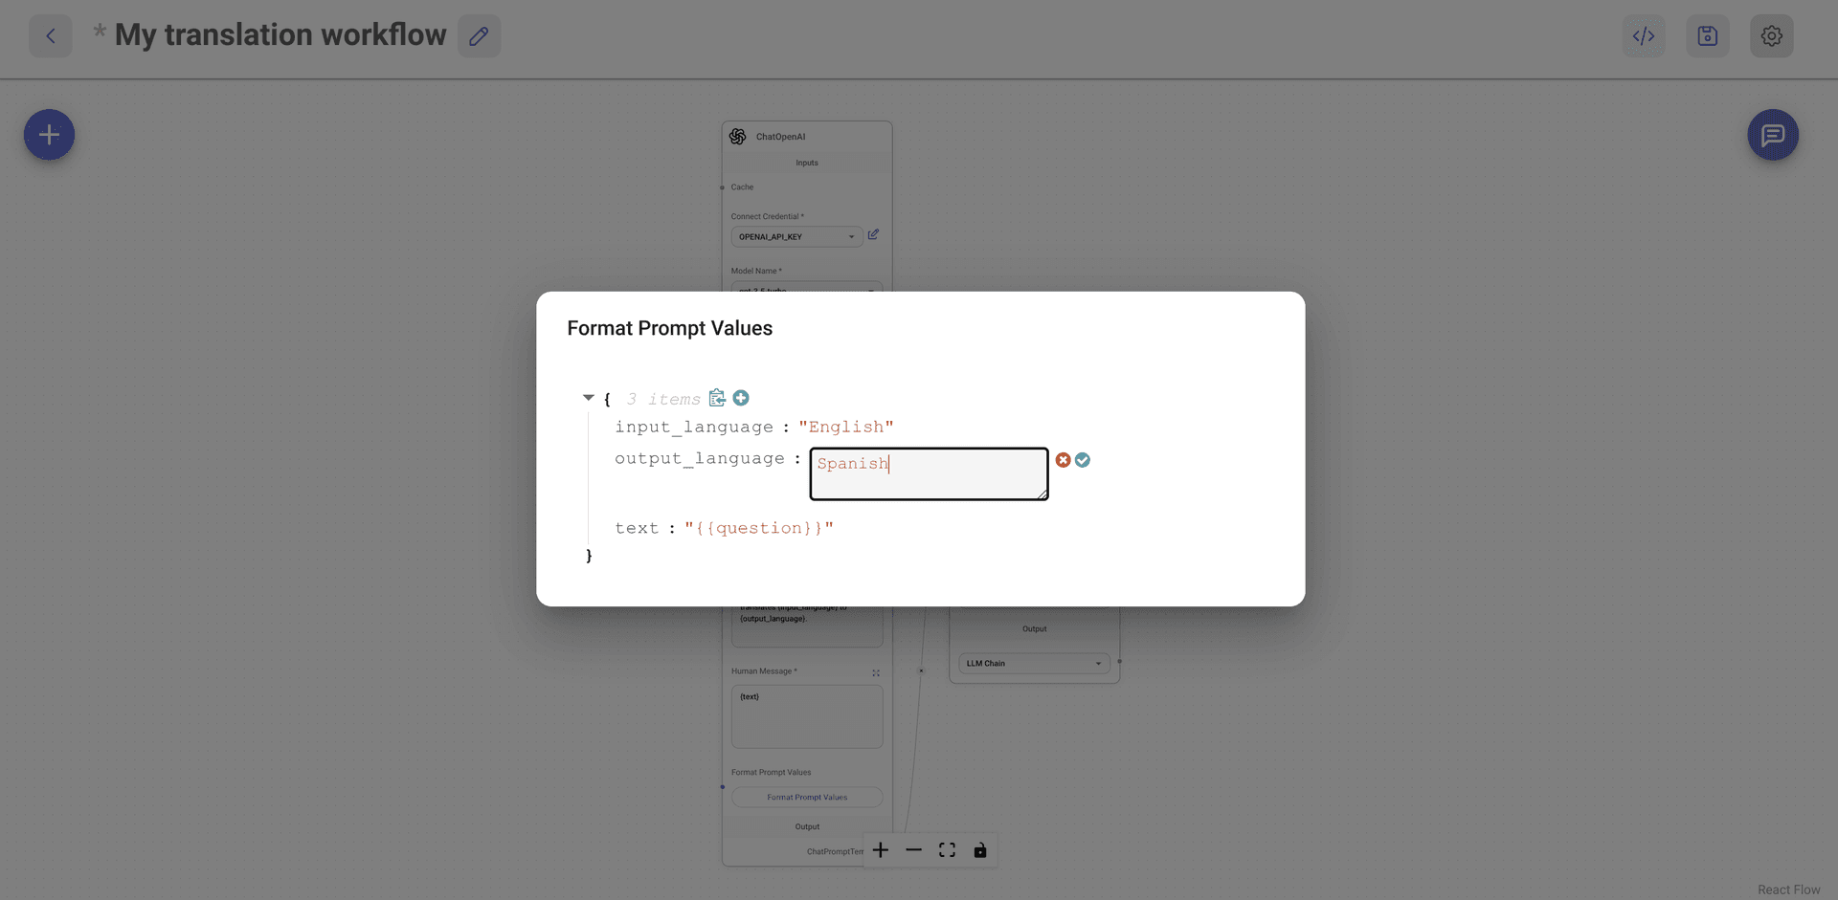Click the add nodes plus button

[49, 135]
